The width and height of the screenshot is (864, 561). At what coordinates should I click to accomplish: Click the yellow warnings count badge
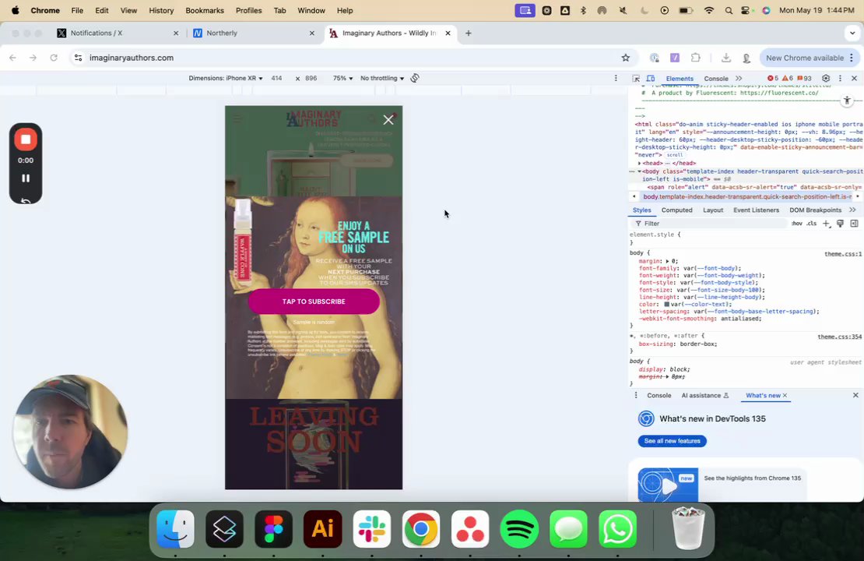[788, 79]
